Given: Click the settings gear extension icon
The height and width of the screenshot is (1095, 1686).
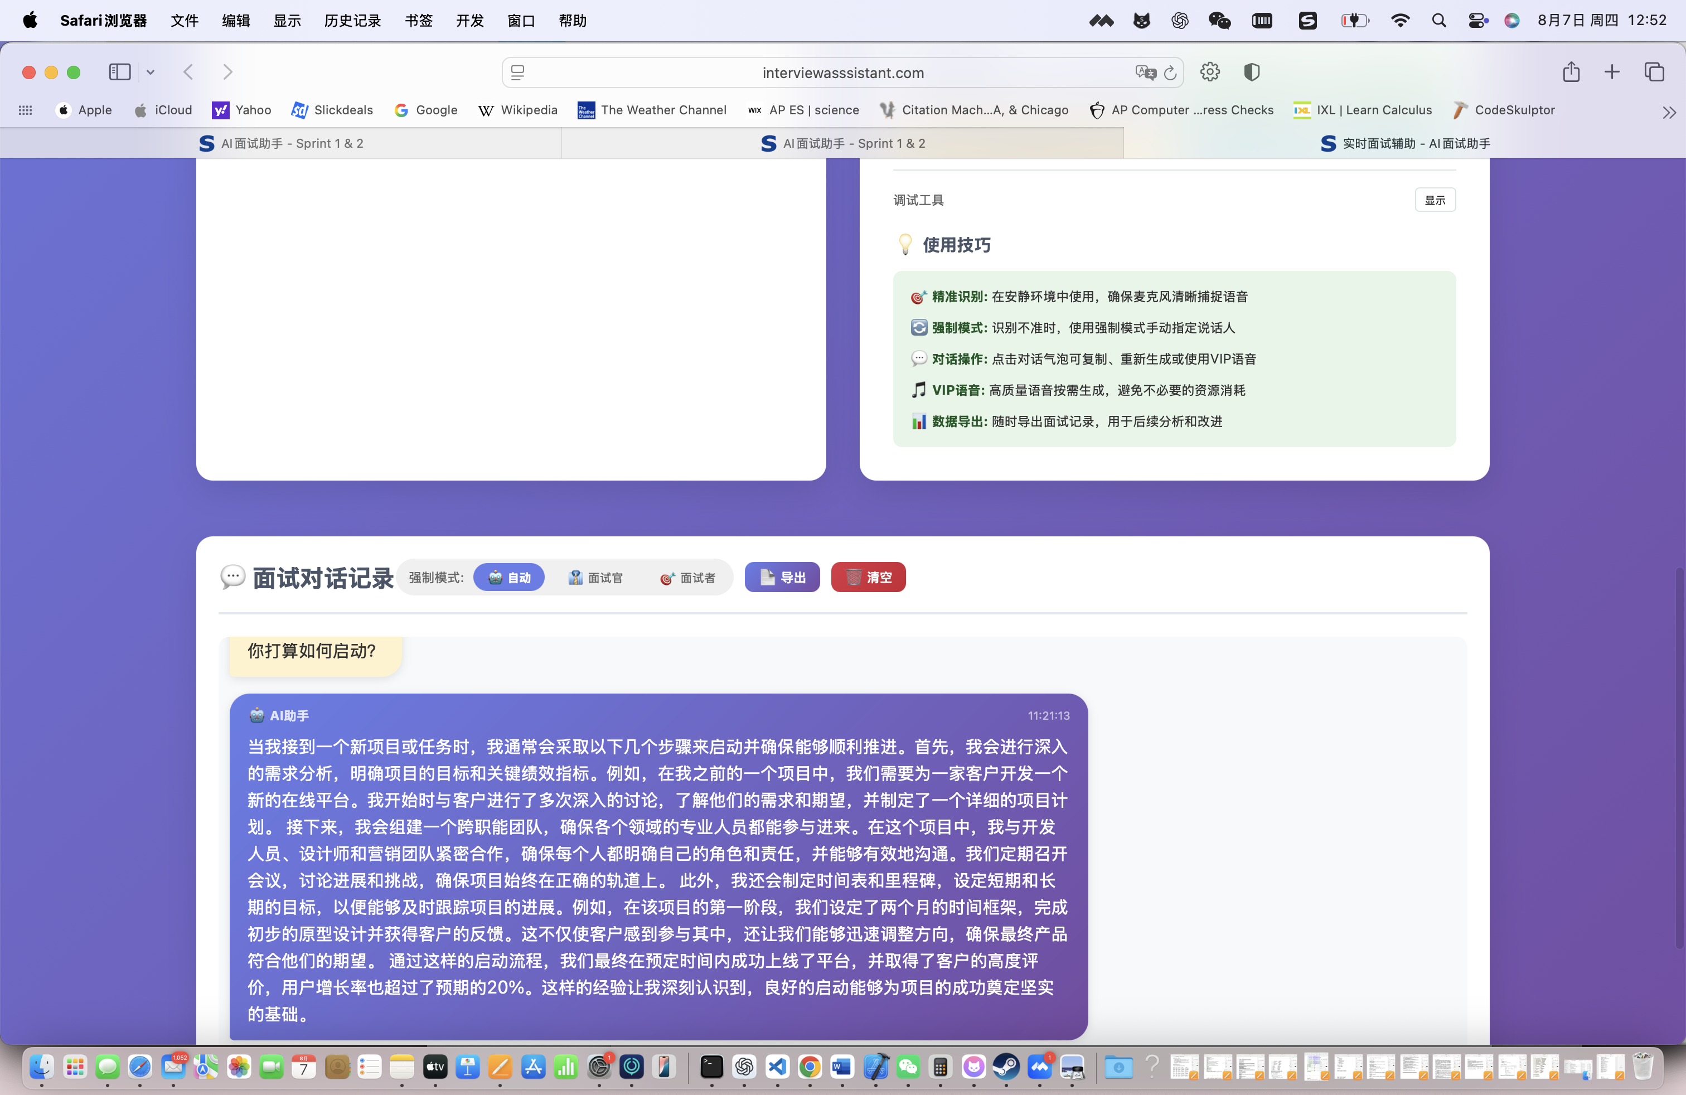Looking at the screenshot, I should tap(1210, 71).
